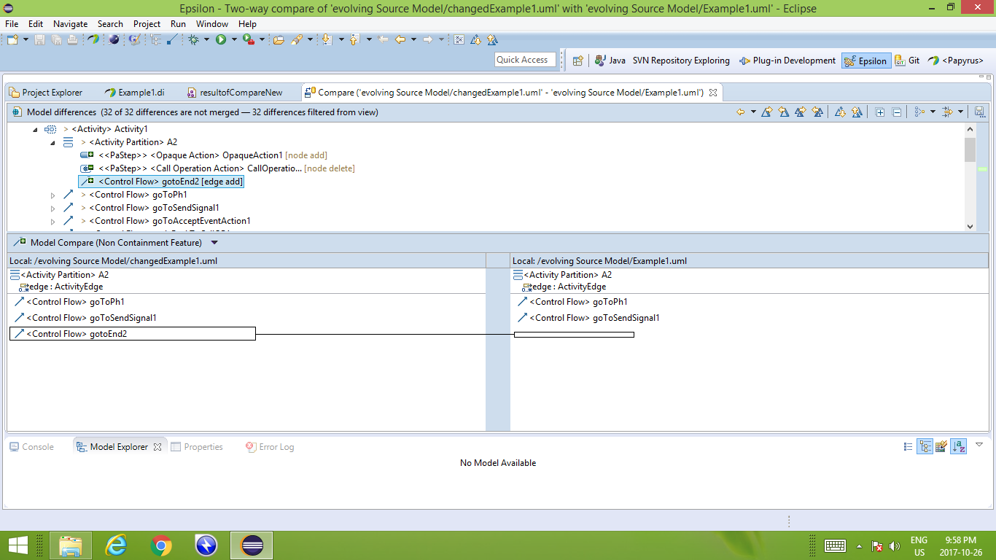Click Previous Difference icon in compare toolbar
996x560 pixels.
click(857, 112)
